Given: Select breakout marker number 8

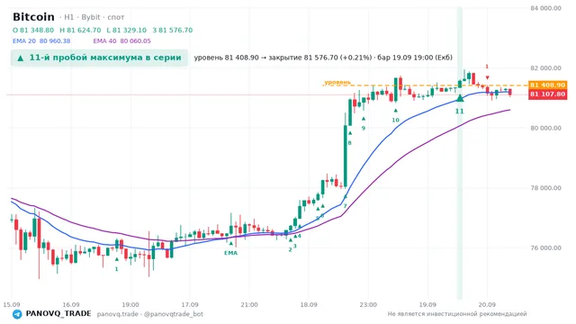Looking at the screenshot, I should [350, 143].
